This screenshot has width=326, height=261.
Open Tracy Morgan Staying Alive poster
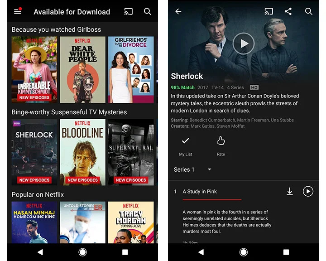tap(131, 222)
